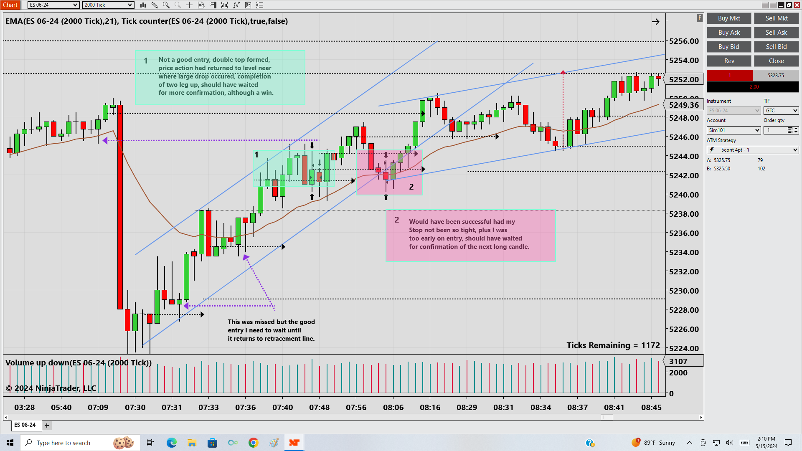This screenshot has height=451, width=802.
Task: Click the second gray window control box in title bar
Action: point(773,5)
